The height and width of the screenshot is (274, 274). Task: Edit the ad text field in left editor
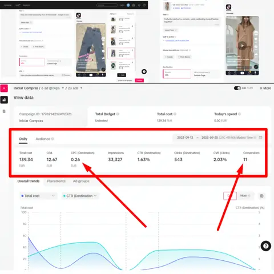point(45,15)
